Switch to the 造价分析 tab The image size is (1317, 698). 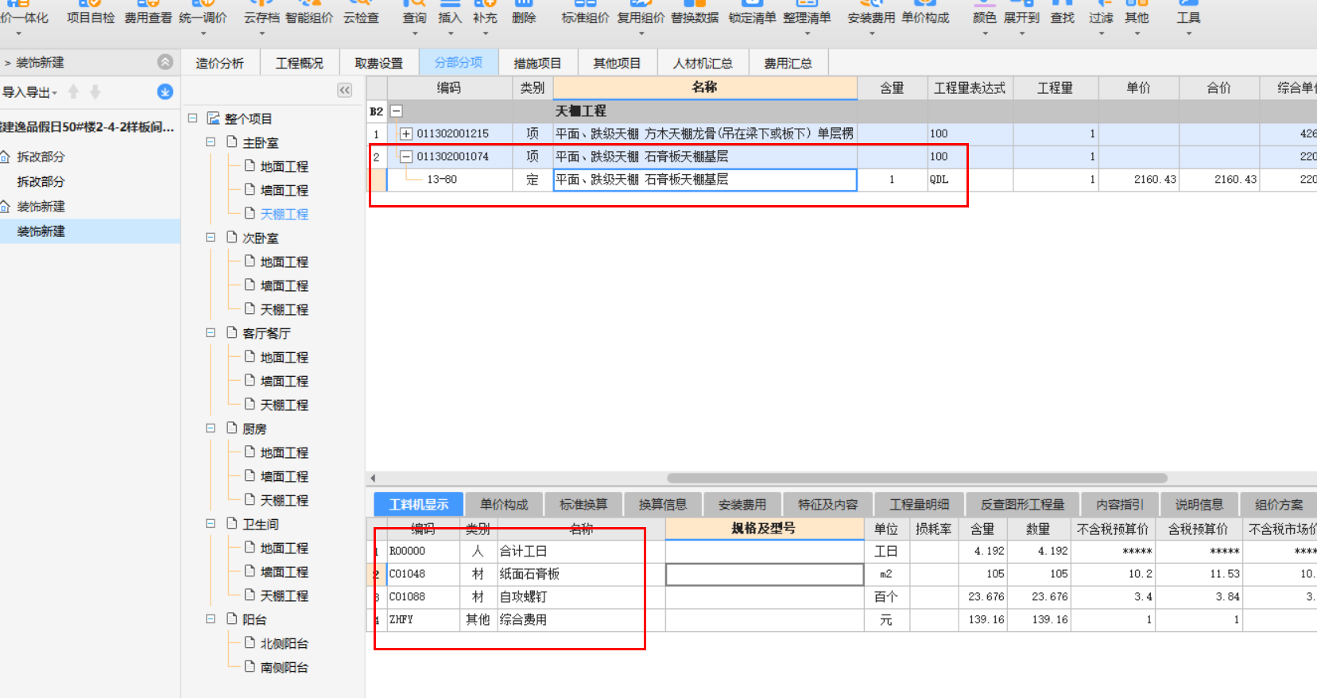(220, 63)
